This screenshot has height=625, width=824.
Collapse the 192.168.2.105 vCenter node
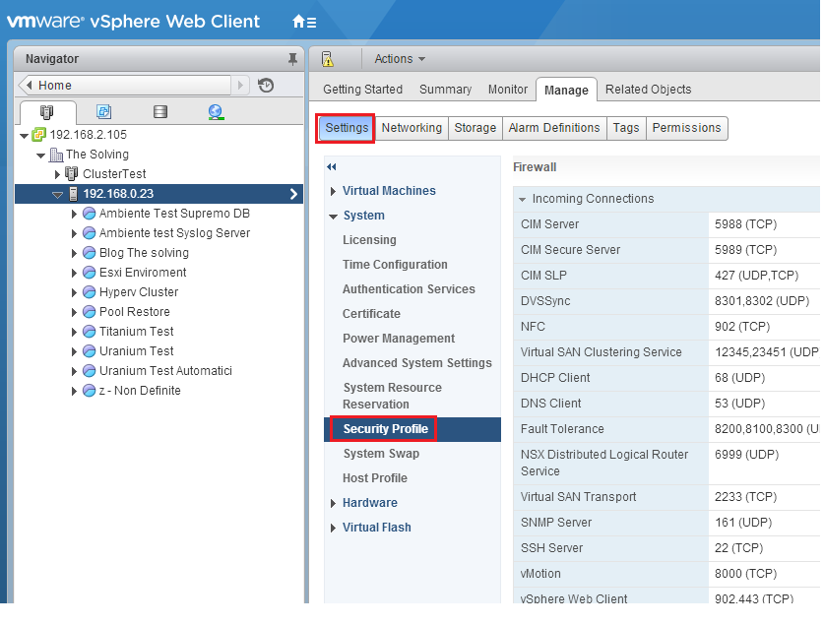pyautogui.click(x=25, y=136)
